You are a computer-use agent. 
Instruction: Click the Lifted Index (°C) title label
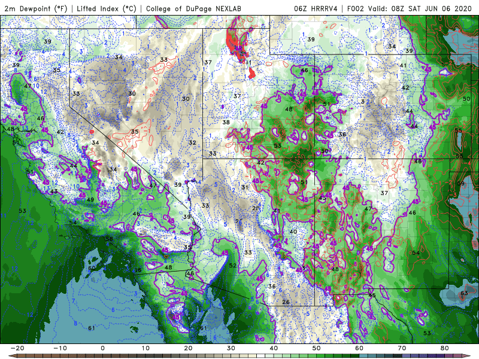[x=107, y=8]
